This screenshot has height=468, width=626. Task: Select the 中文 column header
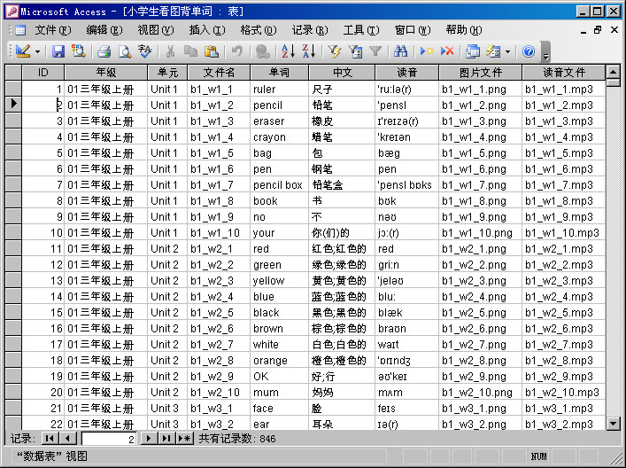pyautogui.click(x=342, y=73)
